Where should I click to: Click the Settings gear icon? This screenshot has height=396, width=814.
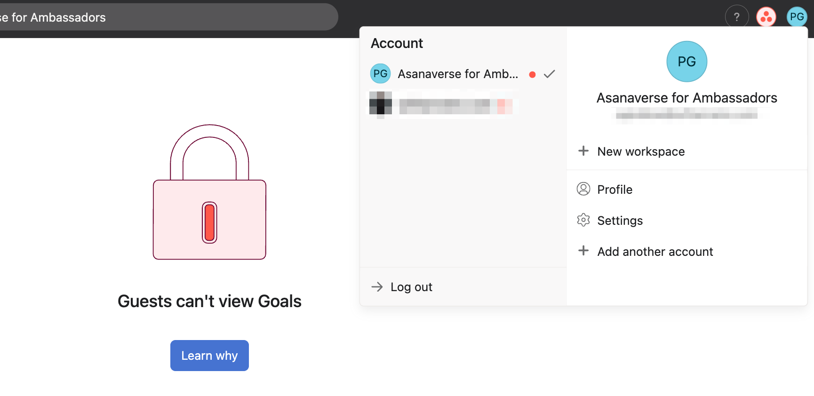[583, 220]
